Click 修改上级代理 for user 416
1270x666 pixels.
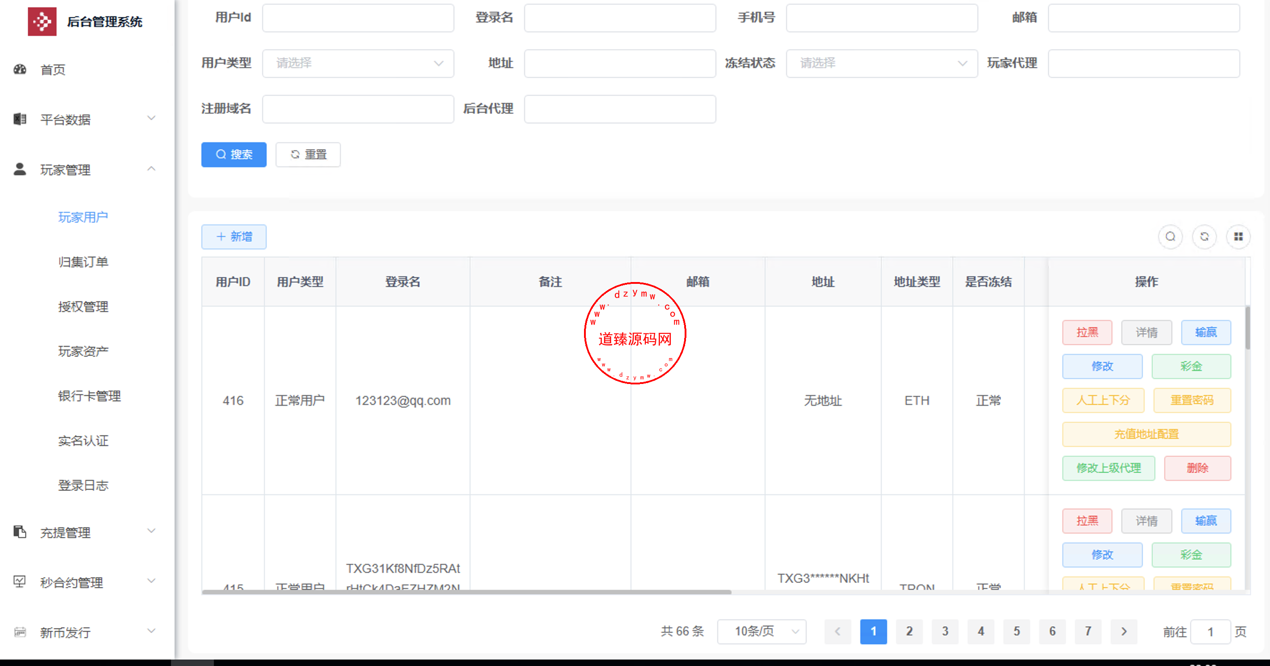[1109, 468]
